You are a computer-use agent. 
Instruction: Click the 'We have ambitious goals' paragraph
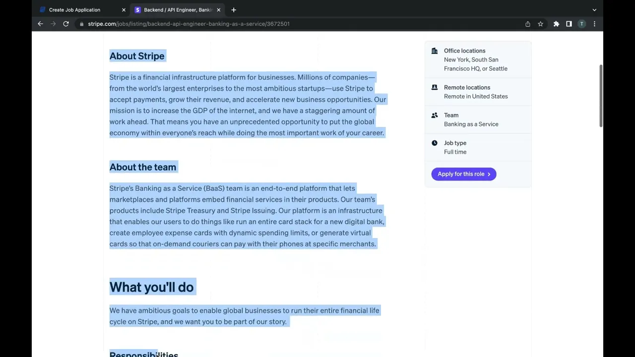[x=244, y=316]
